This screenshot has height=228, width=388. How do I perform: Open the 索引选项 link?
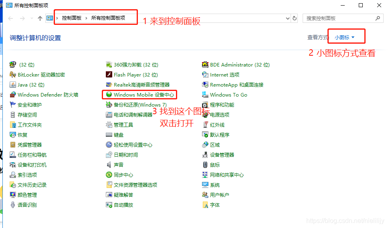(x=27, y=175)
